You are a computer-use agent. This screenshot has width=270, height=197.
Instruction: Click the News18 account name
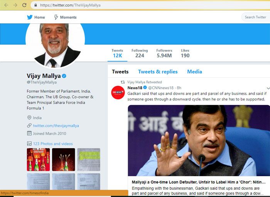pyautogui.click(x=135, y=88)
